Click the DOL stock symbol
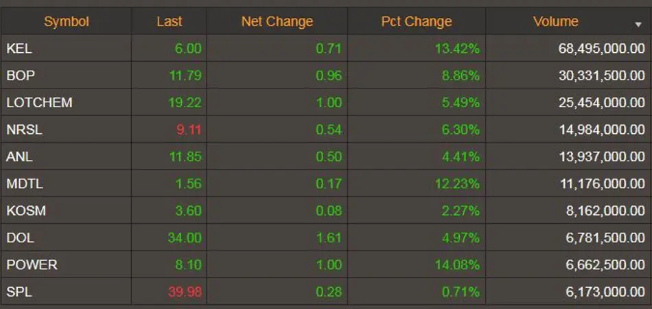 [x=20, y=238]
